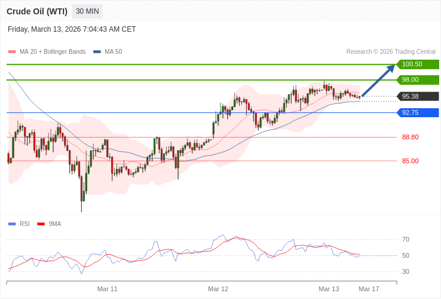Click the blue upward trend arrow
This screenshot has width=441, height=299.
coord(378,80)
